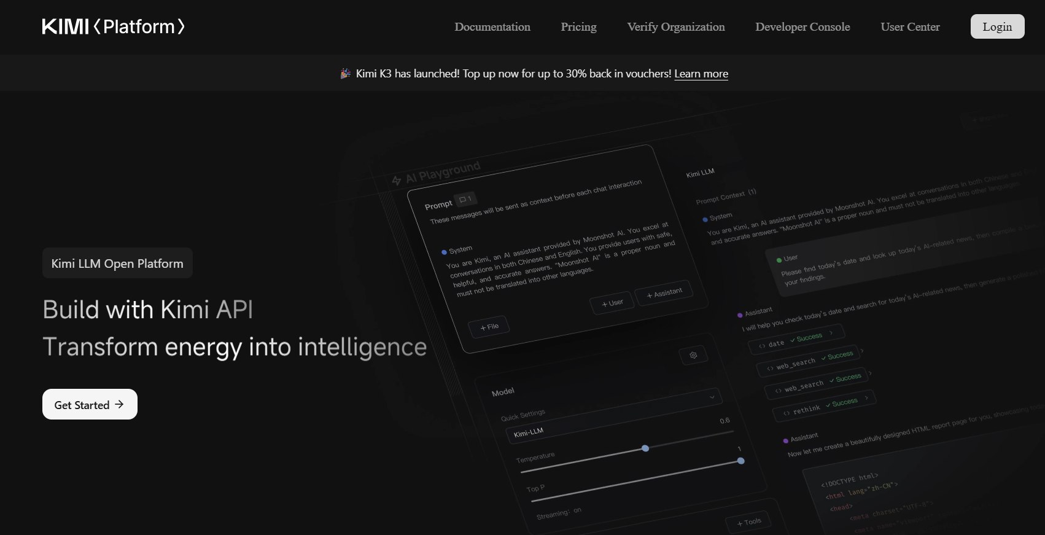Follow the Learn more link in banner
Image resolution: width=1045 pixels, height=535 pixels.
coord(701,74)
